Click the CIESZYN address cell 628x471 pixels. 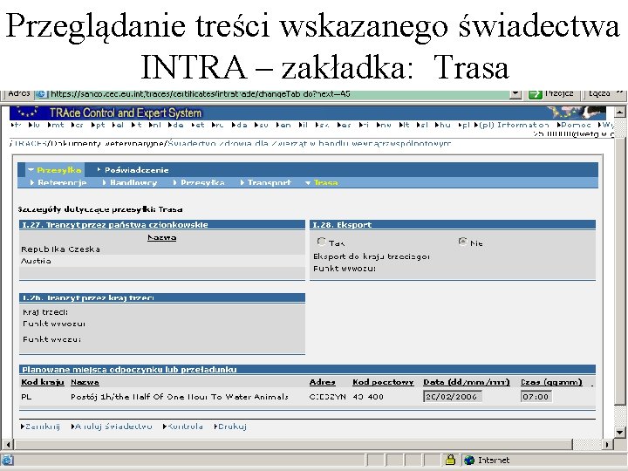327,397
